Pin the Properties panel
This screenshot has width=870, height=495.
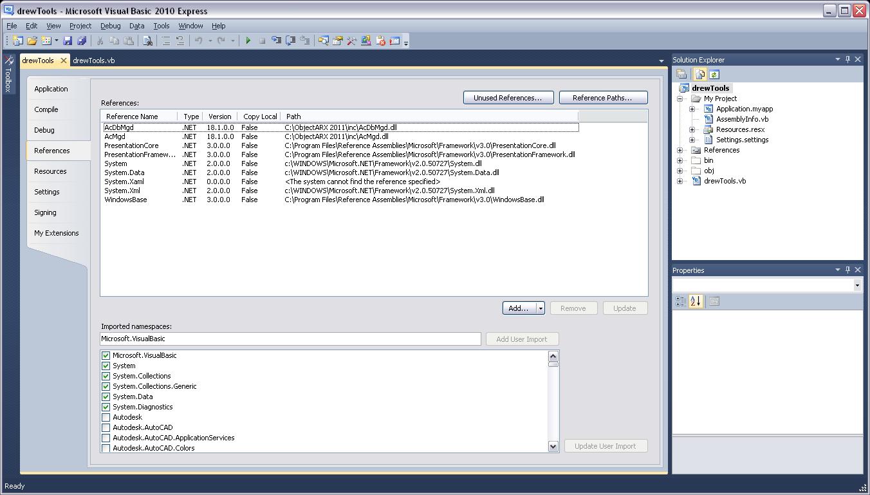pos(847,270)
